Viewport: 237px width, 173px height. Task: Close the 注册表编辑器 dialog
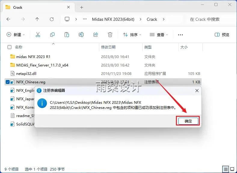tap(197, 91)
